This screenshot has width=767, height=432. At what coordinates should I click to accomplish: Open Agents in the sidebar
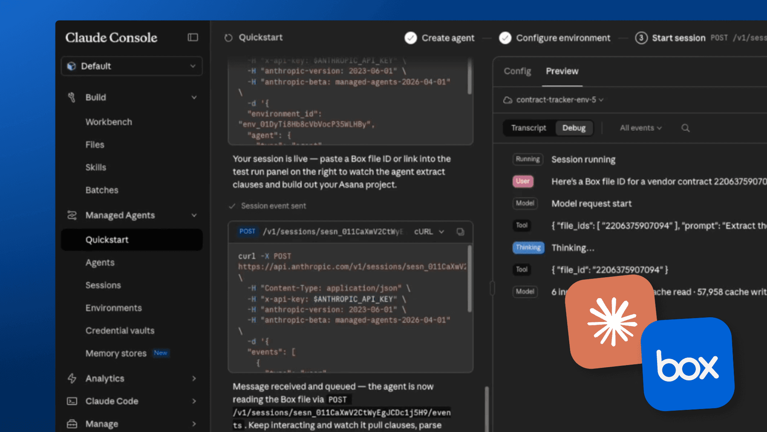100,263
